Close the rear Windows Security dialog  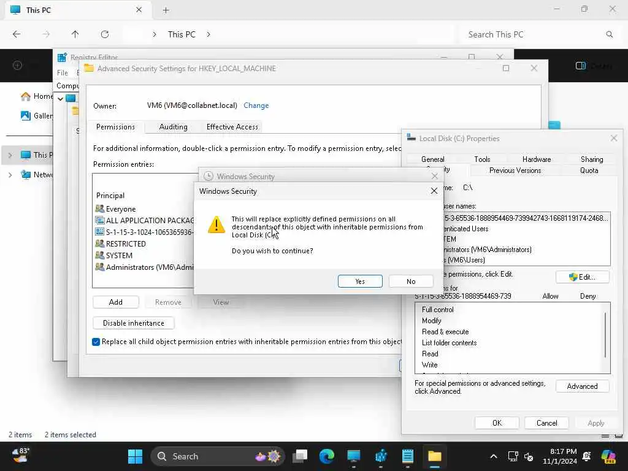tap(435, 176)
